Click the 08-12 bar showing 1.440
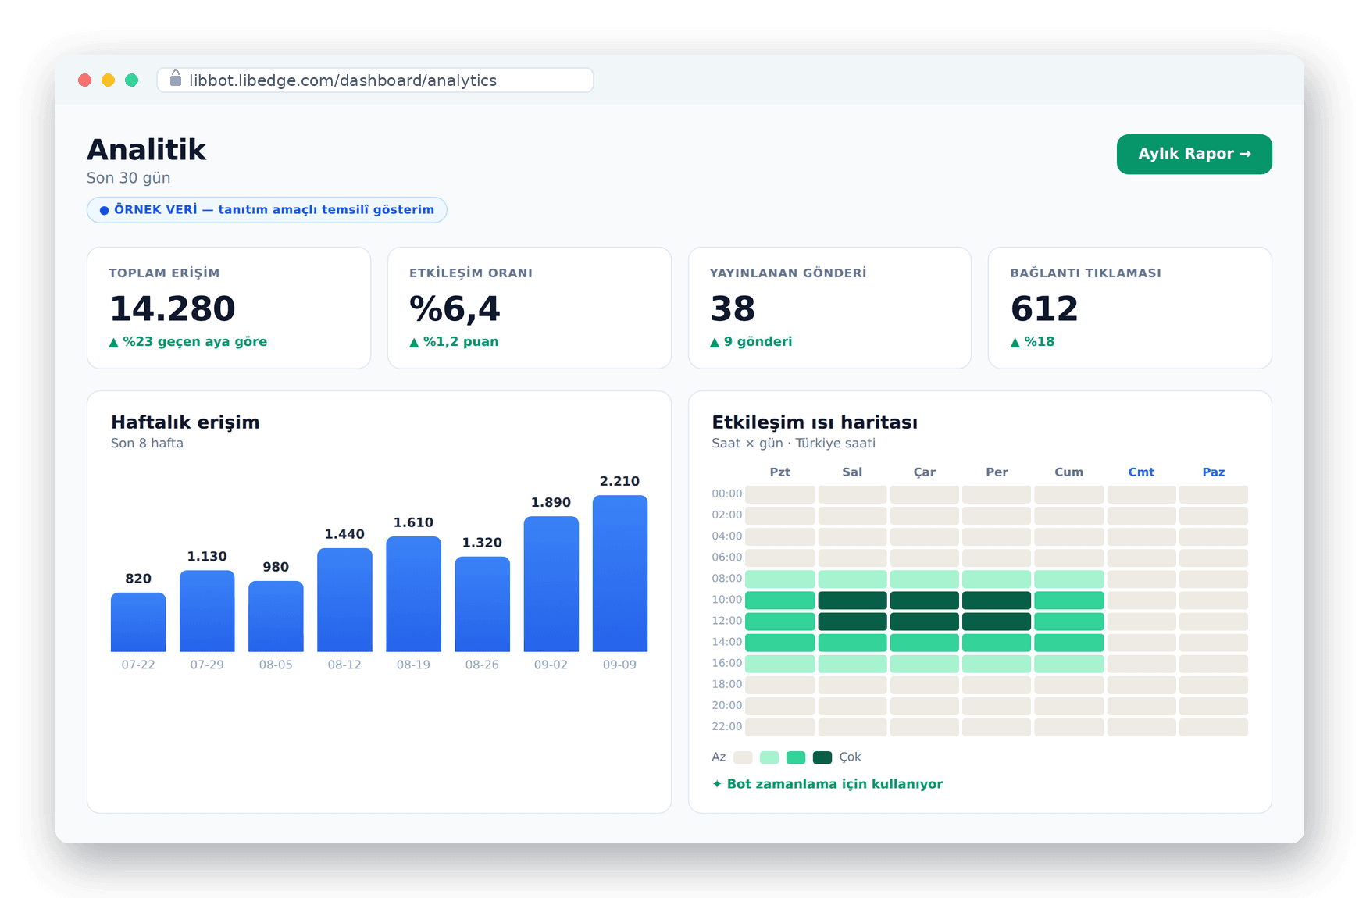The height and width of the screenshot is (898, 1359). click(344, 600)
